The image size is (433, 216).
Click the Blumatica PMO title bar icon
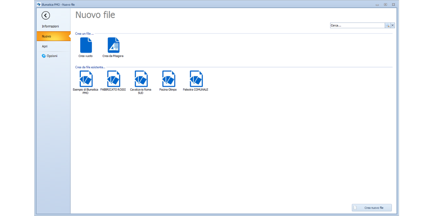[39, 4]
